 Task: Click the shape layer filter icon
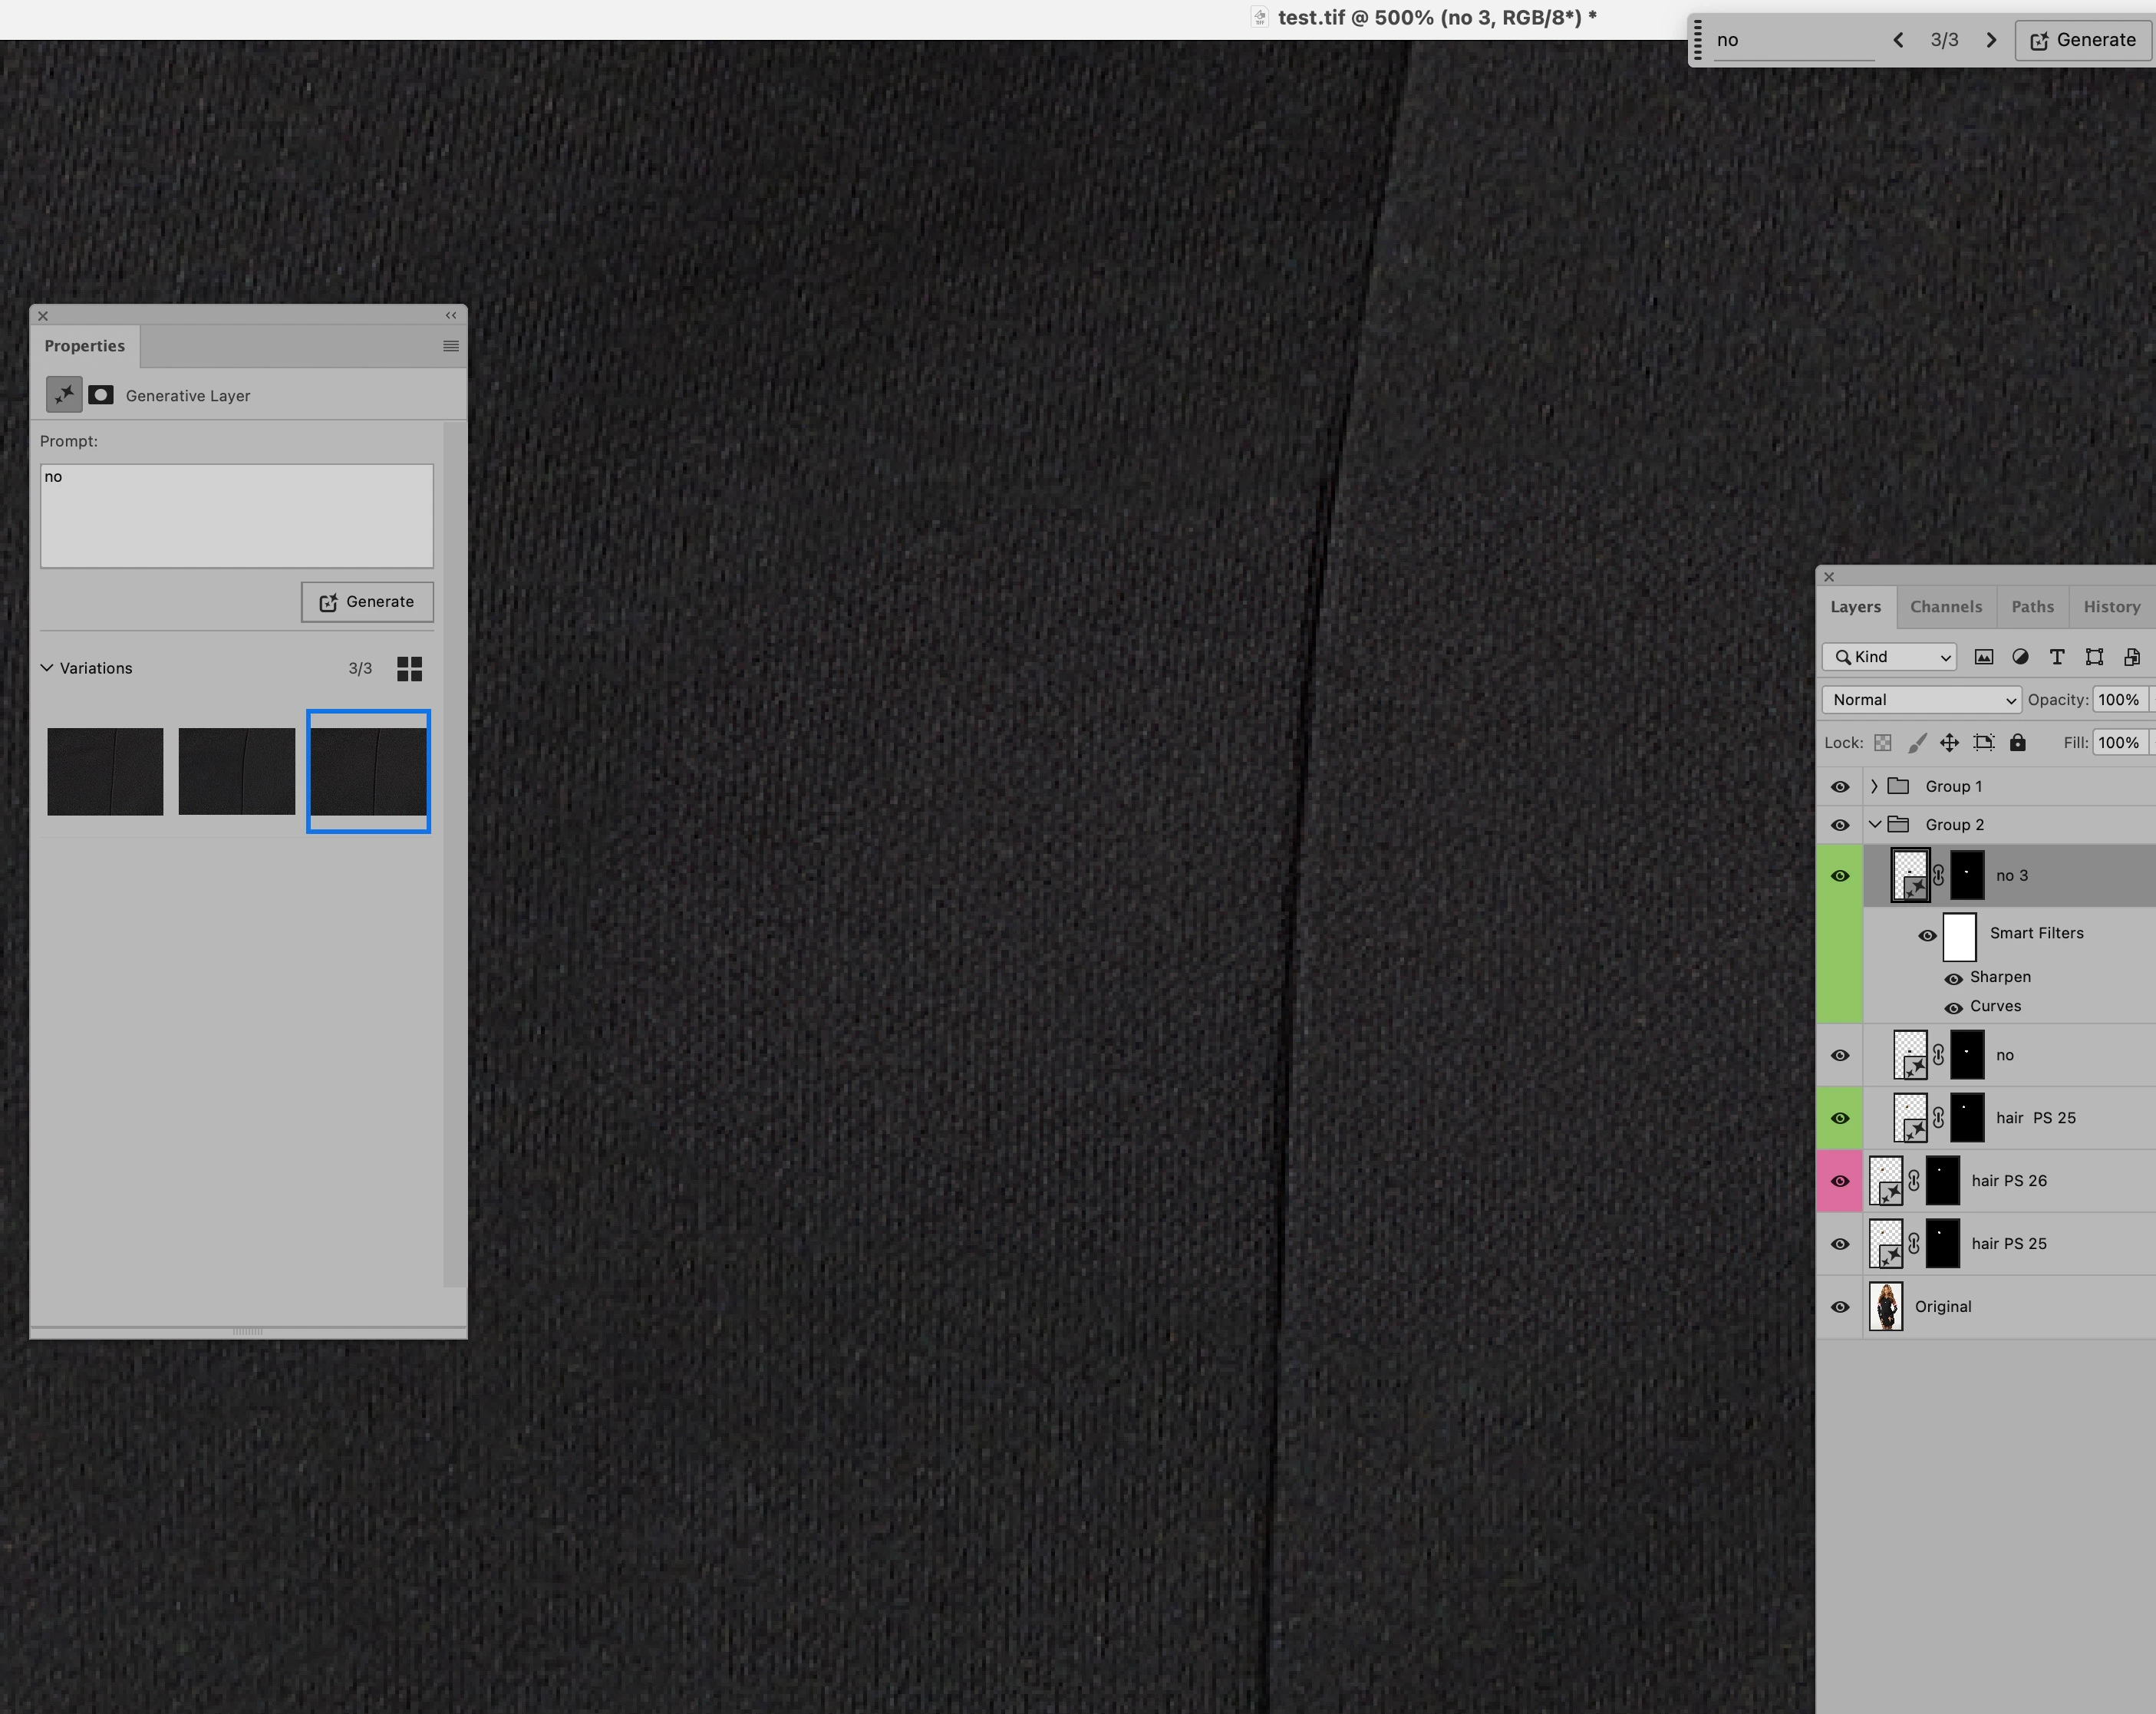(2094, 657)
